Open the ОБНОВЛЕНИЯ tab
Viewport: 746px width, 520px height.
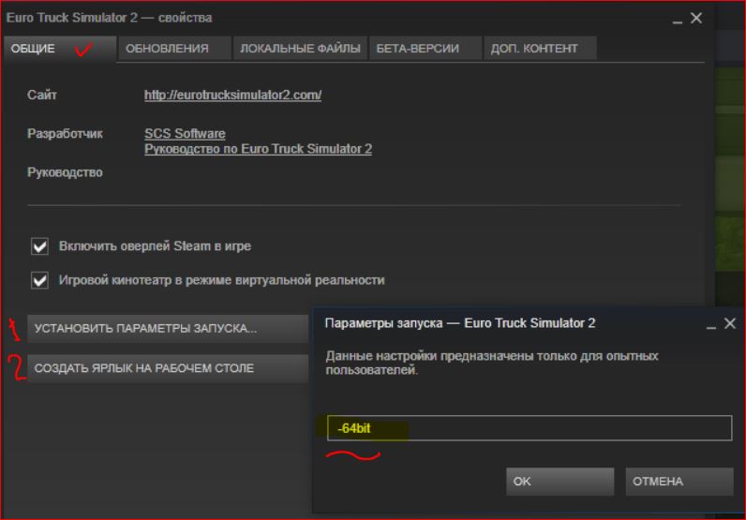tap(174, 49)
